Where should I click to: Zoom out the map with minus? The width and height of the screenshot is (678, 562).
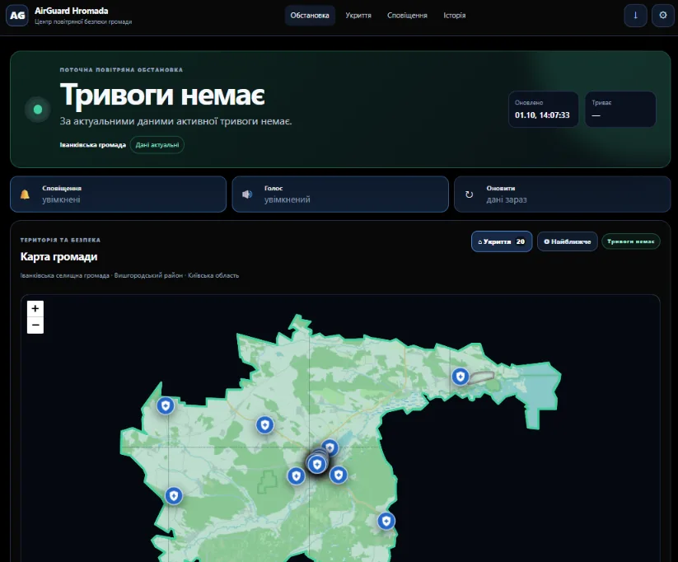coord(35,325)
